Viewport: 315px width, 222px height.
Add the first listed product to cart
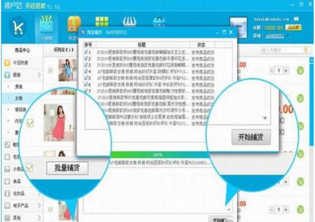pyautogui.click(x=300, y=71)
